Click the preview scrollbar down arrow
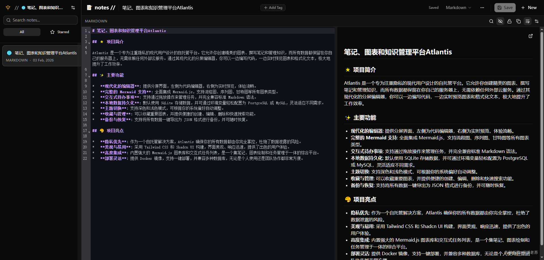This screenshot has height=260, width=544. pos(542,258)
